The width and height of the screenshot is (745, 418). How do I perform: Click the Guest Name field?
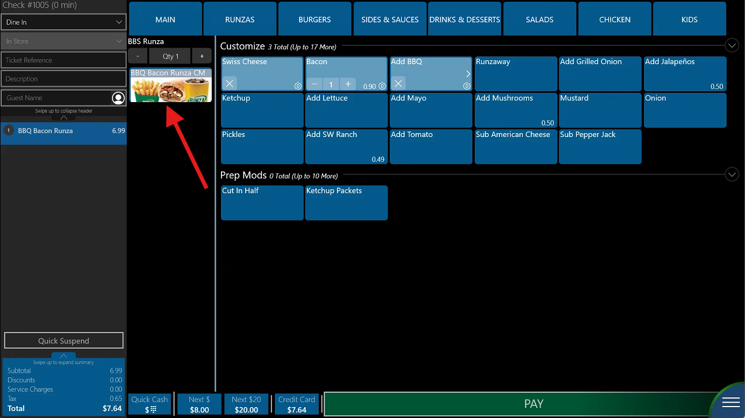pos(56,98)
